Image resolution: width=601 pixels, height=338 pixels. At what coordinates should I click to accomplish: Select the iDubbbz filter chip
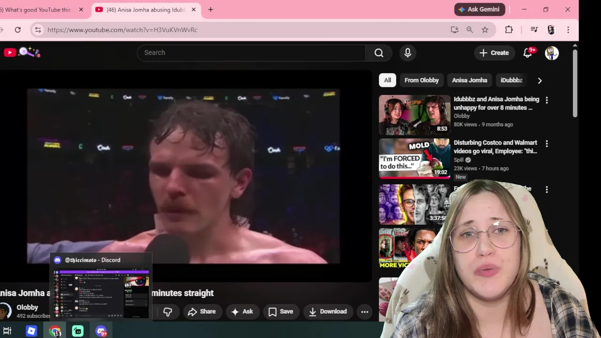point(511,80)
